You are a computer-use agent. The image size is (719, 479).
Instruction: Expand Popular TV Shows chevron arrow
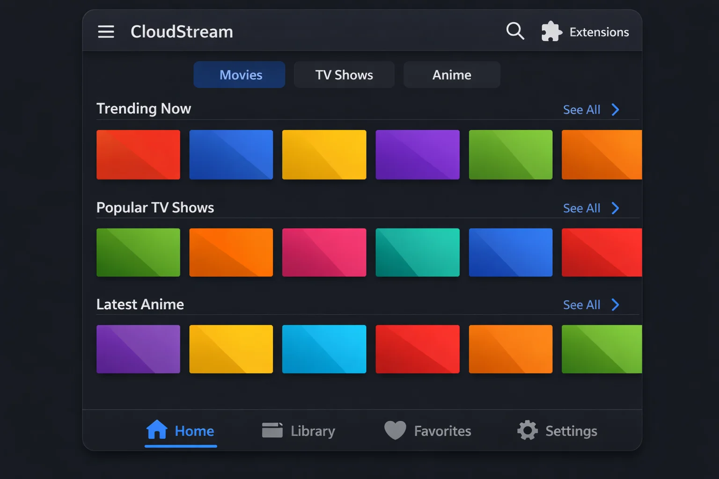pyautogui.click(x=616, y=208)
